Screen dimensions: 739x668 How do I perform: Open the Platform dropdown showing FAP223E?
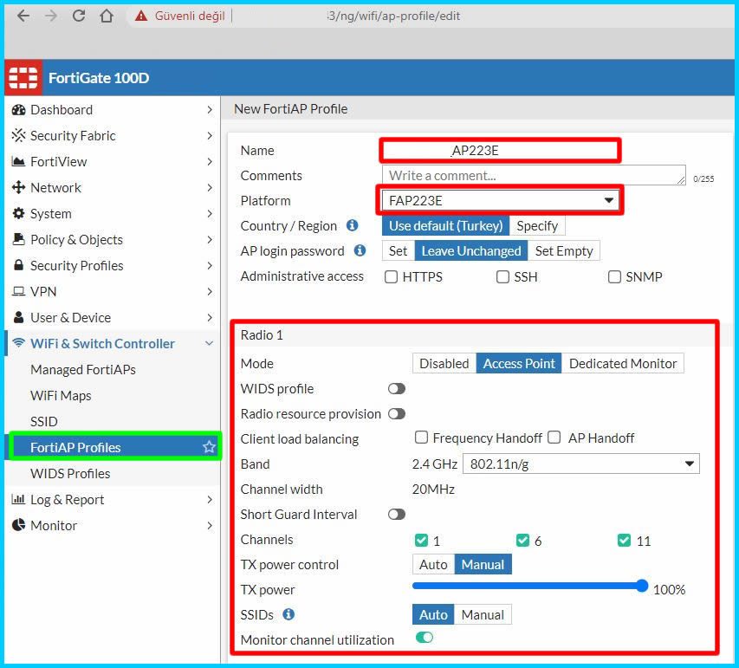502,201
